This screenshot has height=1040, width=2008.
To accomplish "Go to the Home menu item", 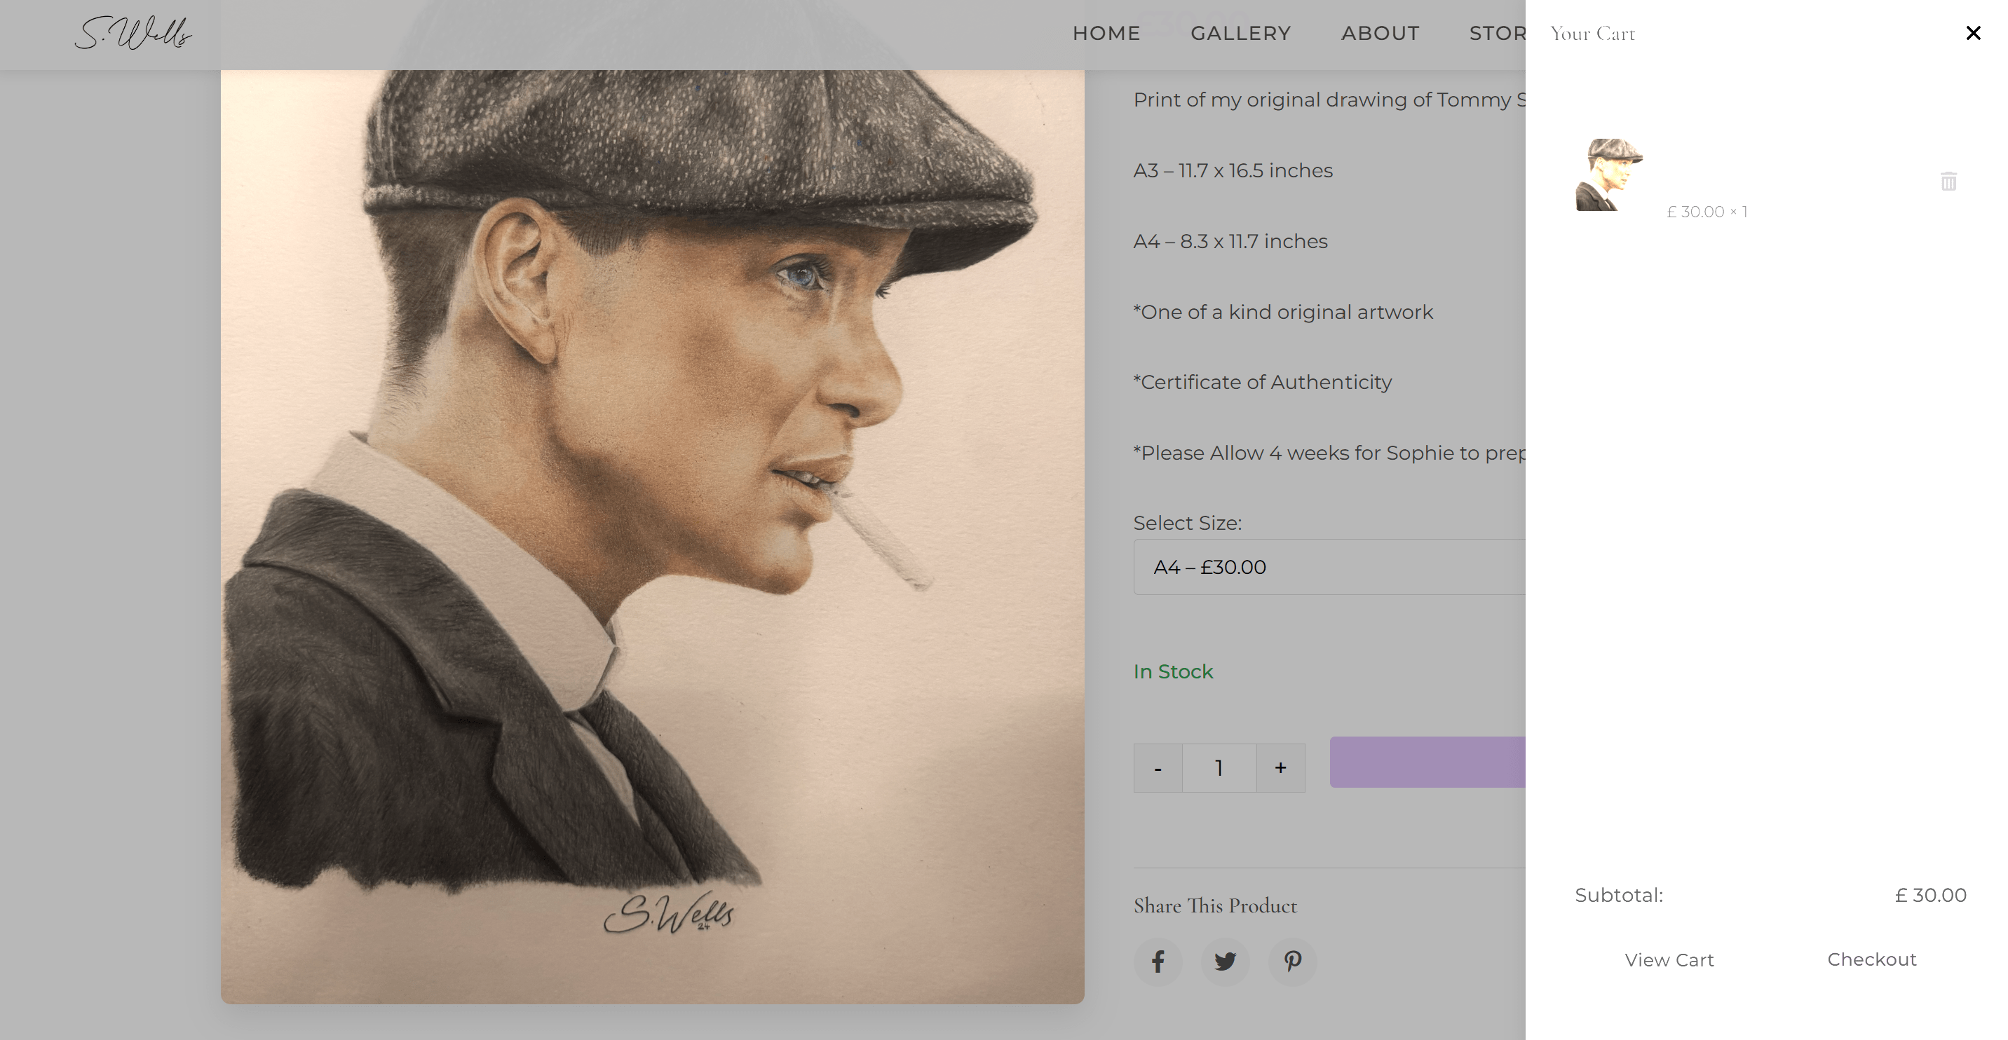I will [1106, 34].
